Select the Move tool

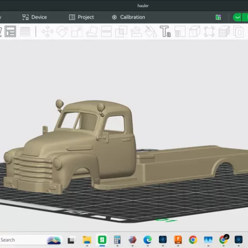(48, 32)
